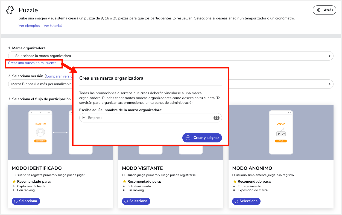Click the Crear y asignar button

pyautogui.click(x=202, y=138)
